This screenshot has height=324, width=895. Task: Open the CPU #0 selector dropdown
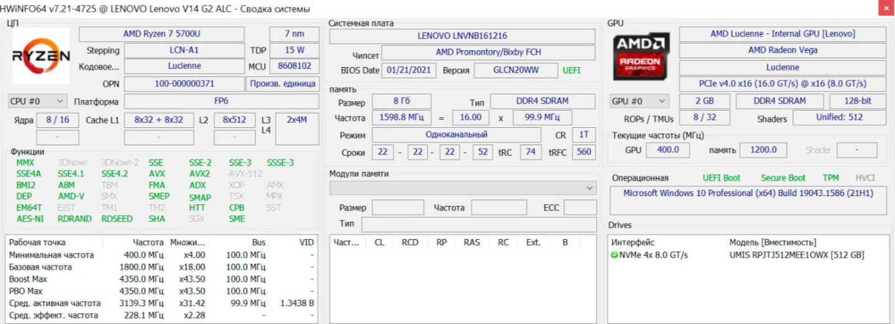37,101
